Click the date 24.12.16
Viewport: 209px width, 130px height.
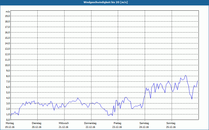[144, 127]
